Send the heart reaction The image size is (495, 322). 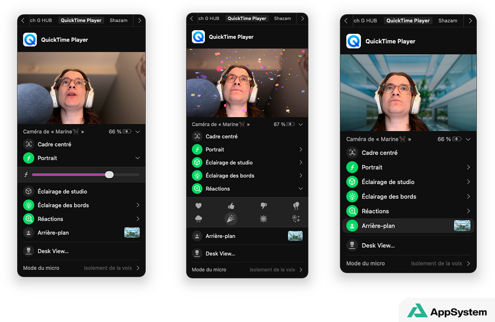click(198, 206)
